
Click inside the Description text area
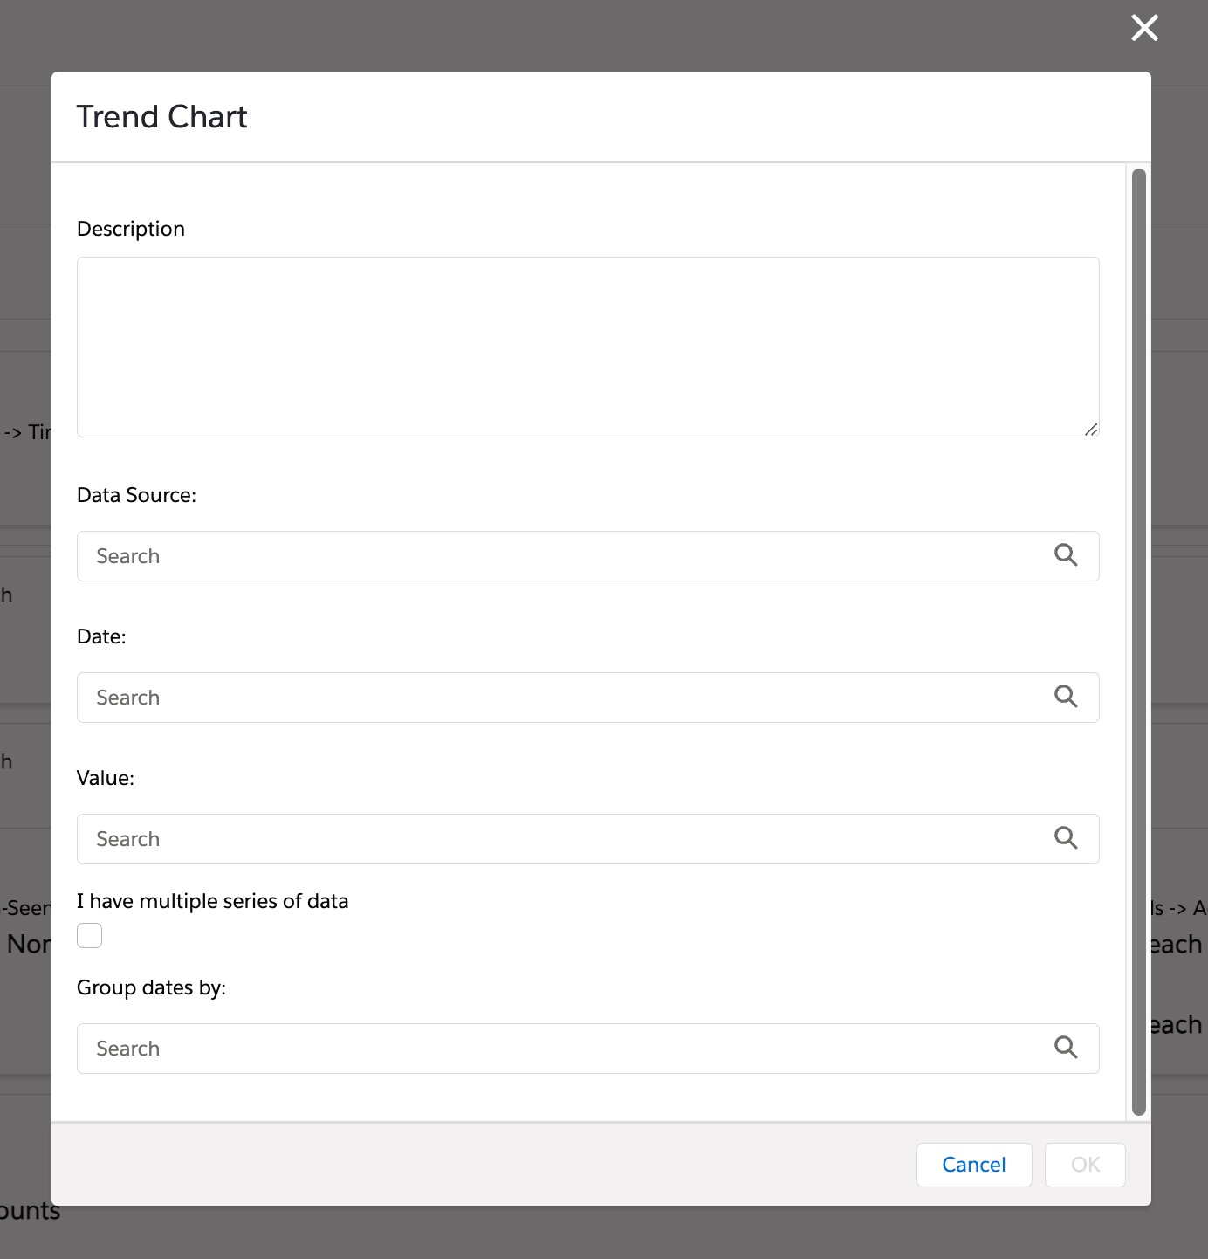click(587, 347)
